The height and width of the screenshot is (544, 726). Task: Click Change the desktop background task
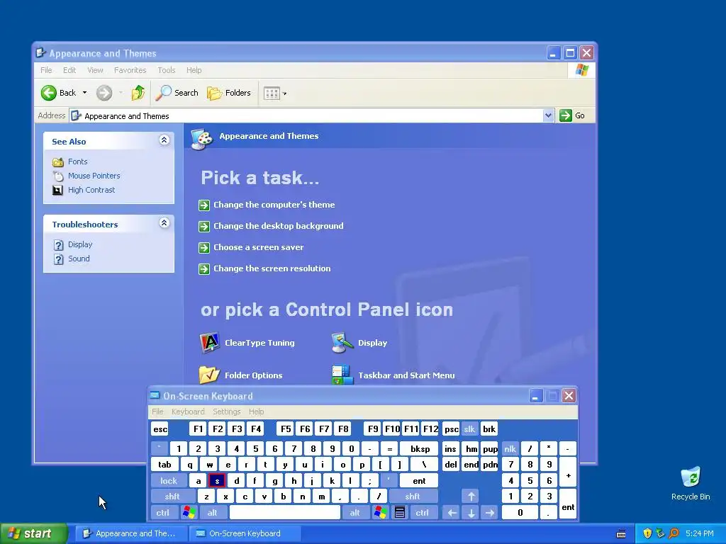(278, 226)
